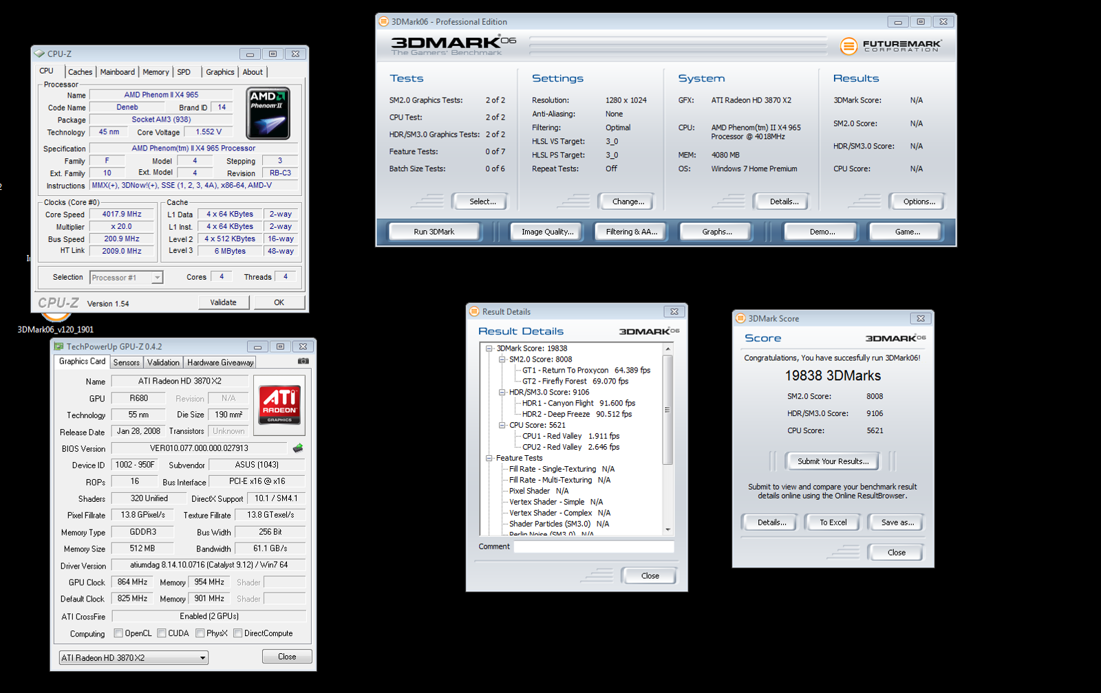Screen dimensions: 1101x693
Task: Open the 3DMark06_v120_1901 desktop shortcut
Action: coord(56,323)
